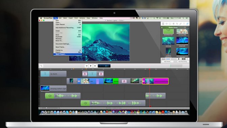The image size is (227, 128).
Task: Click the crop tool icon above timeline
Action: pos(42,66)
